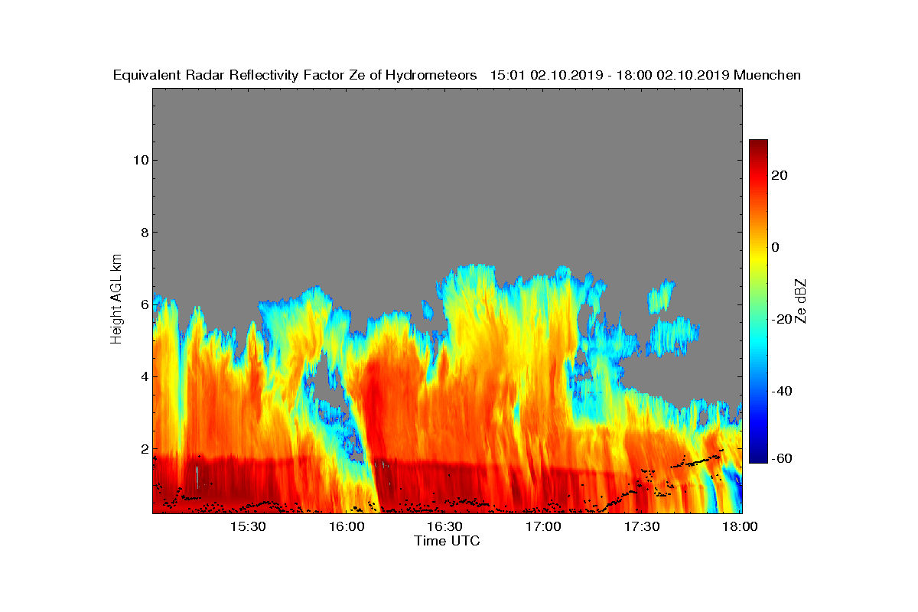Click the 16:00 time tick label
Screen dimensions: 918x612
coord(346,527)
